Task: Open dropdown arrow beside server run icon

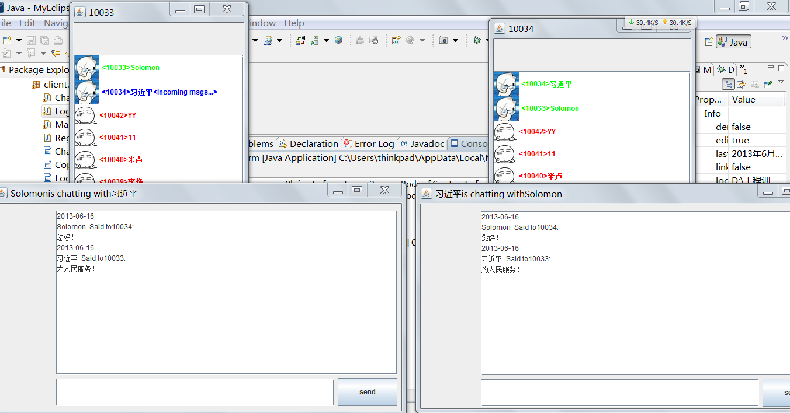Action: pyautogui.click(x=326, y=41)
